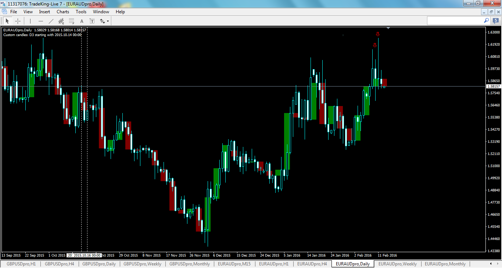Viewport: 502px width, 268px height.
Task: Click the chart shift triangle marker
Action: click(x=388, y=28)
